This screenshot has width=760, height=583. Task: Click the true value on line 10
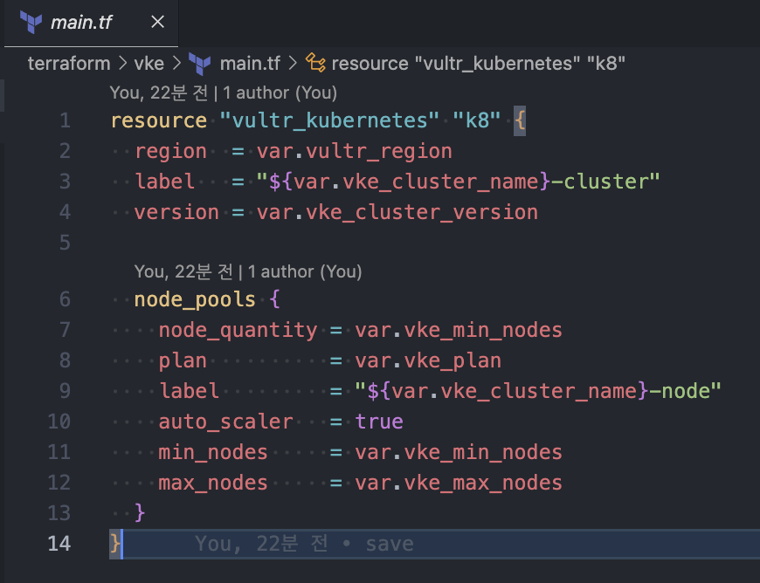(x=379, y=422)
